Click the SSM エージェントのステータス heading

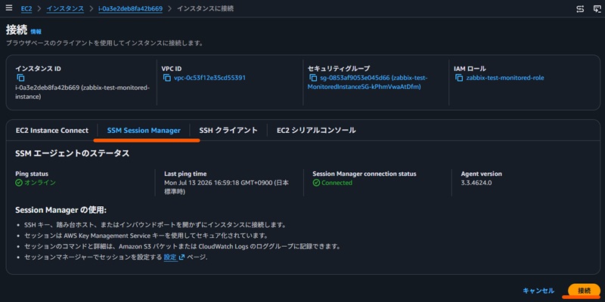pyautogui.click(x=72, y=153)
